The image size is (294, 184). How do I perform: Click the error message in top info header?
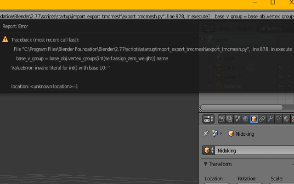pos(147,17)
